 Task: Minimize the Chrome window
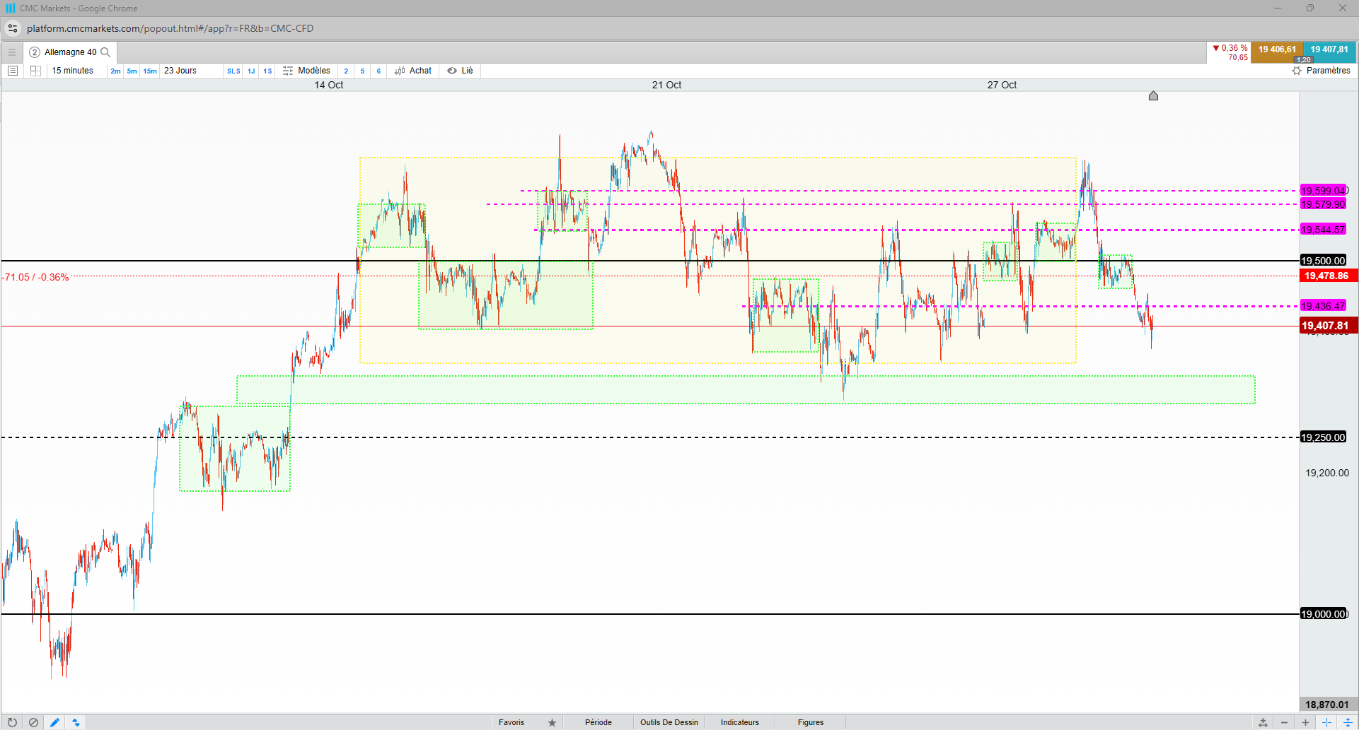1278,8
